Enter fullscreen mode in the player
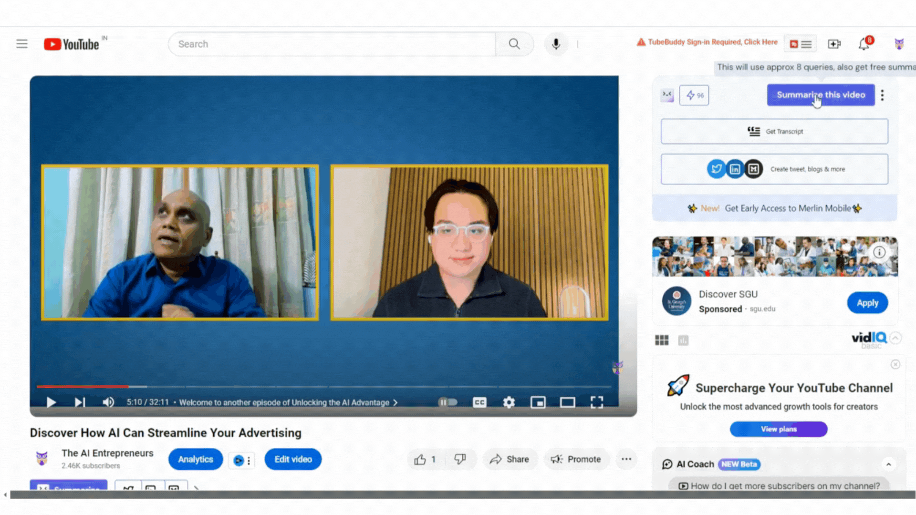Viewport: 916px width, 515px height. click(x=596, y=402)
